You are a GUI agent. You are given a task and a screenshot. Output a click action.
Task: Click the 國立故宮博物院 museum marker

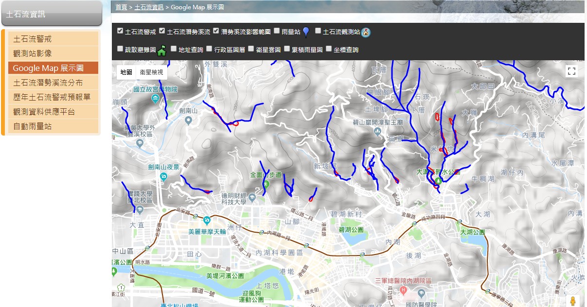155,99
